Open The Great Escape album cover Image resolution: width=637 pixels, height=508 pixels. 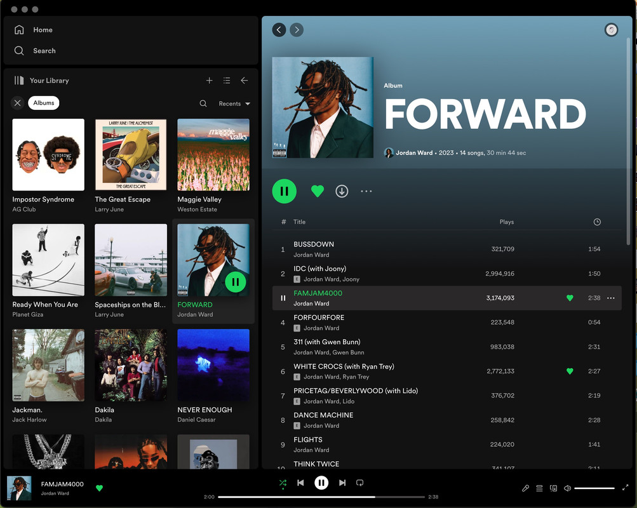(x=131, y=155)
